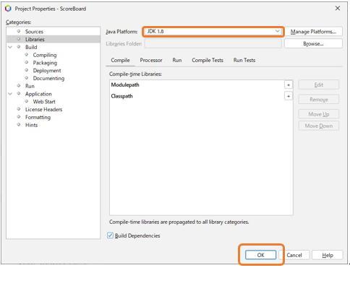Click the Manage Platforms button
This screenshot has height=286, width=350.
click(313, 32)
